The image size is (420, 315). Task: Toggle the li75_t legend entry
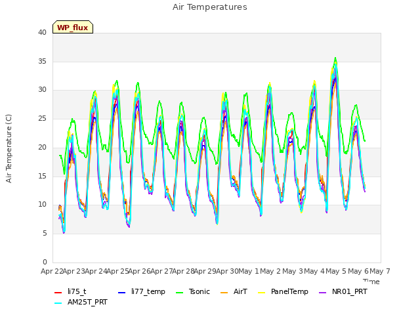pos(70,291)
